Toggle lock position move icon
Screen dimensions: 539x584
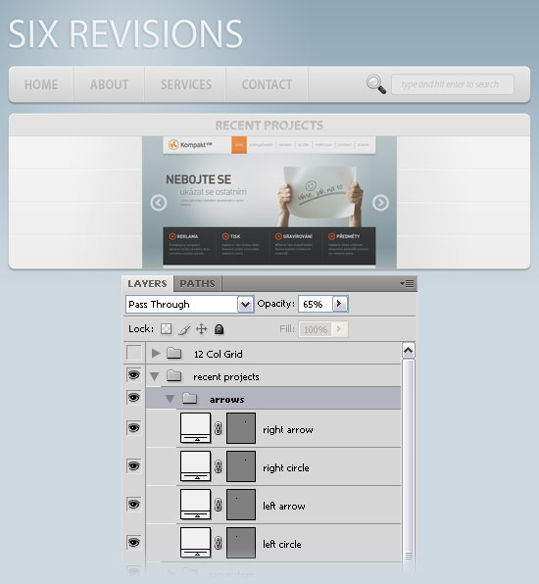(202, 329)
